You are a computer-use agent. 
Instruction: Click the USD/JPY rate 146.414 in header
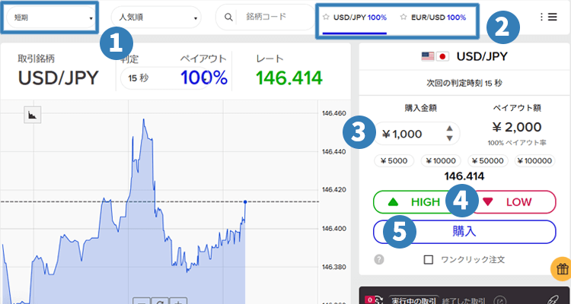[289, 78]
